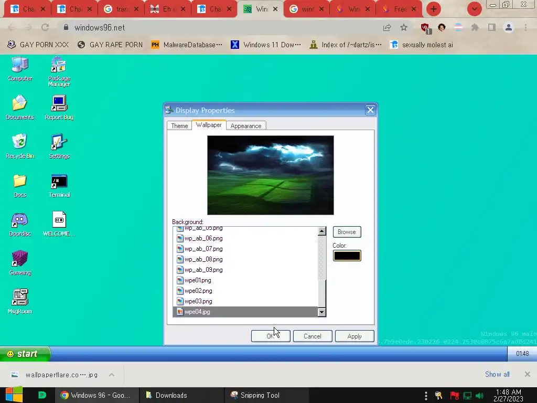
Task: Click the OK button in Display Properties
Action: (271, 336)
